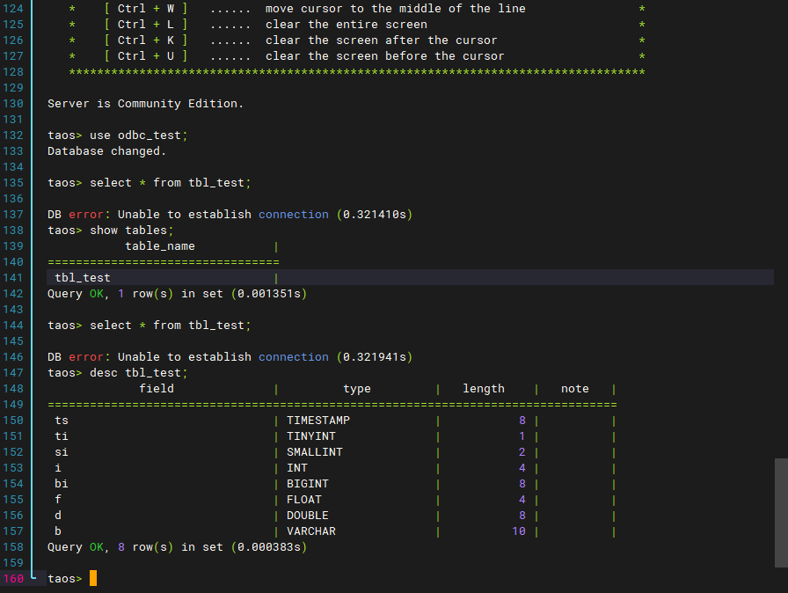This screenshot has width=788, height=593.
Task: Click the 'type' column header
Action: (357, 389)
